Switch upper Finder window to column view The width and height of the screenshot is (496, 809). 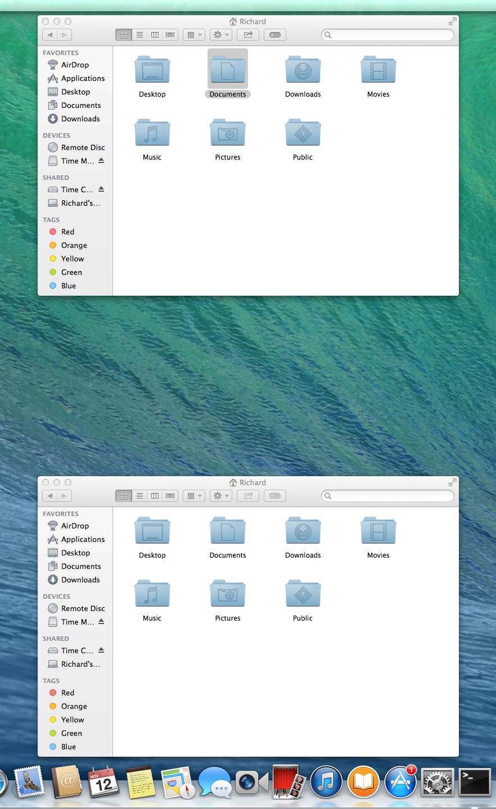click(155, 35)
